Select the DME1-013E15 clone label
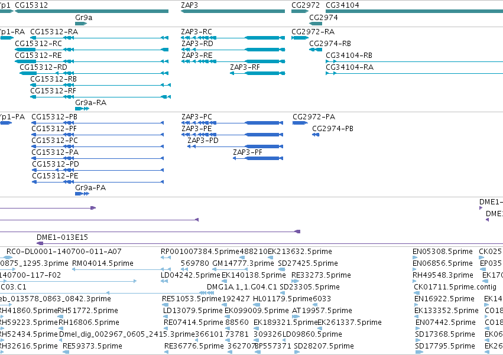This screenshot has width=503, height=355. (62, 237)
